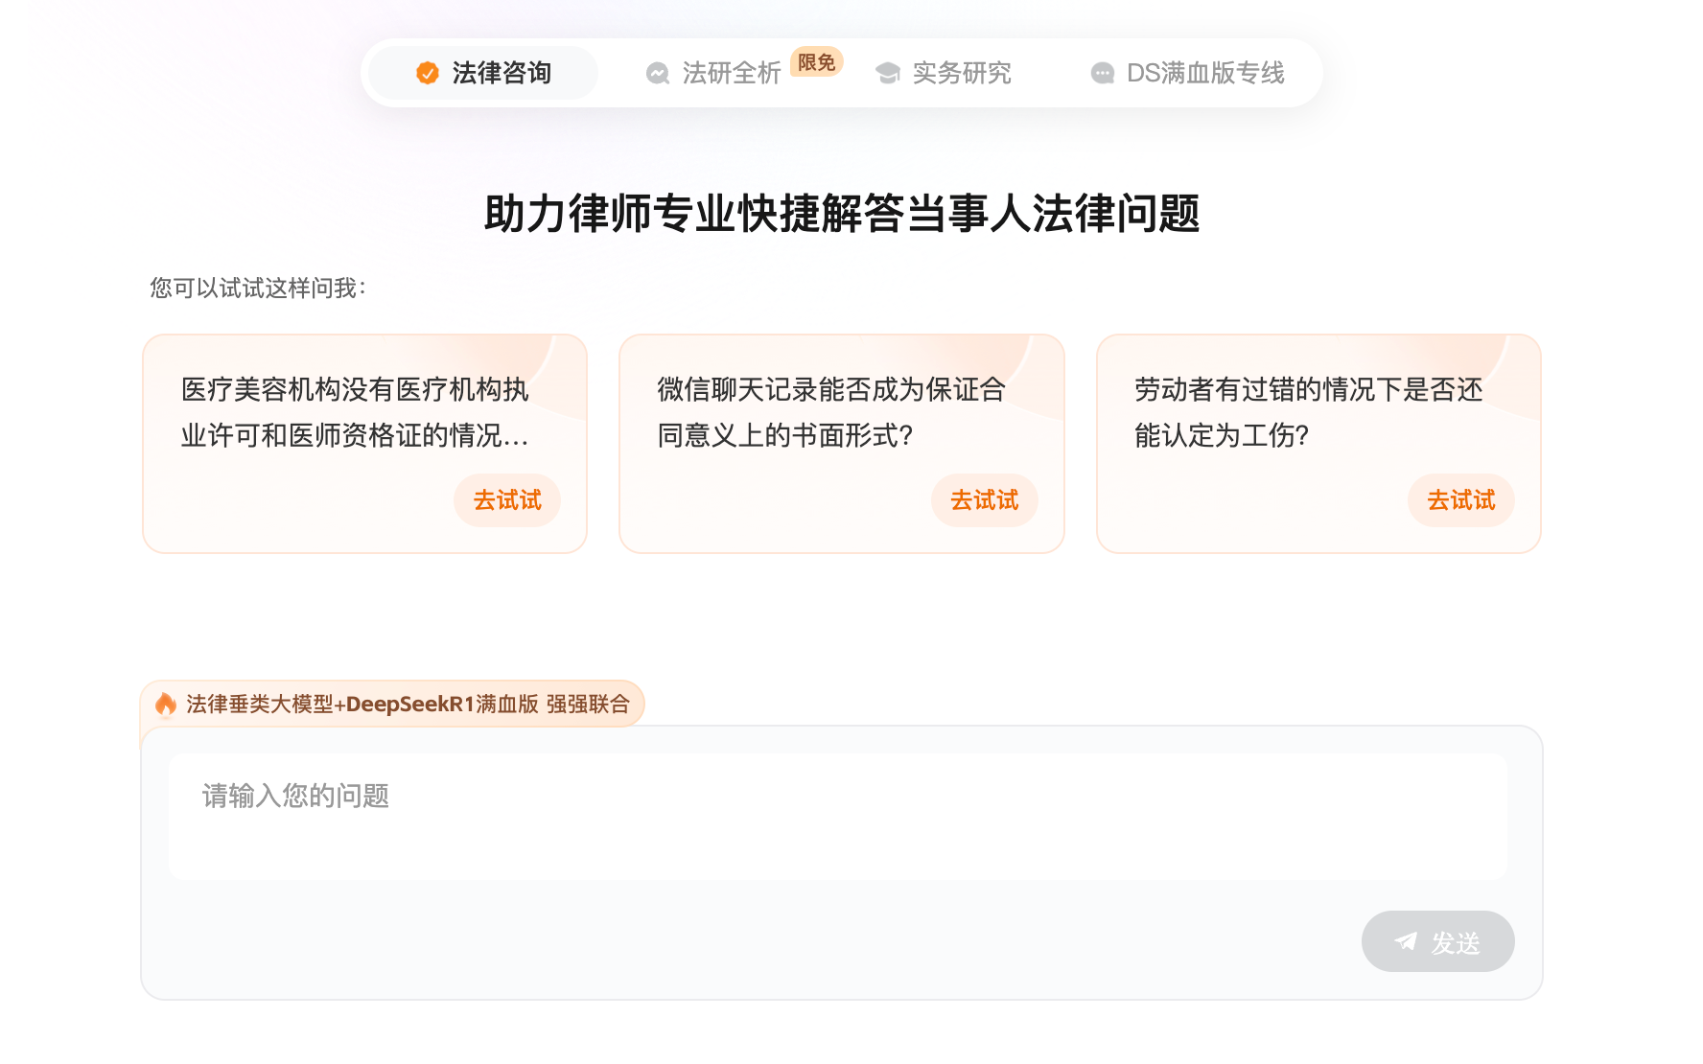Click 去试试 on the 微信聊天记录 card

[x=985, y=500]
